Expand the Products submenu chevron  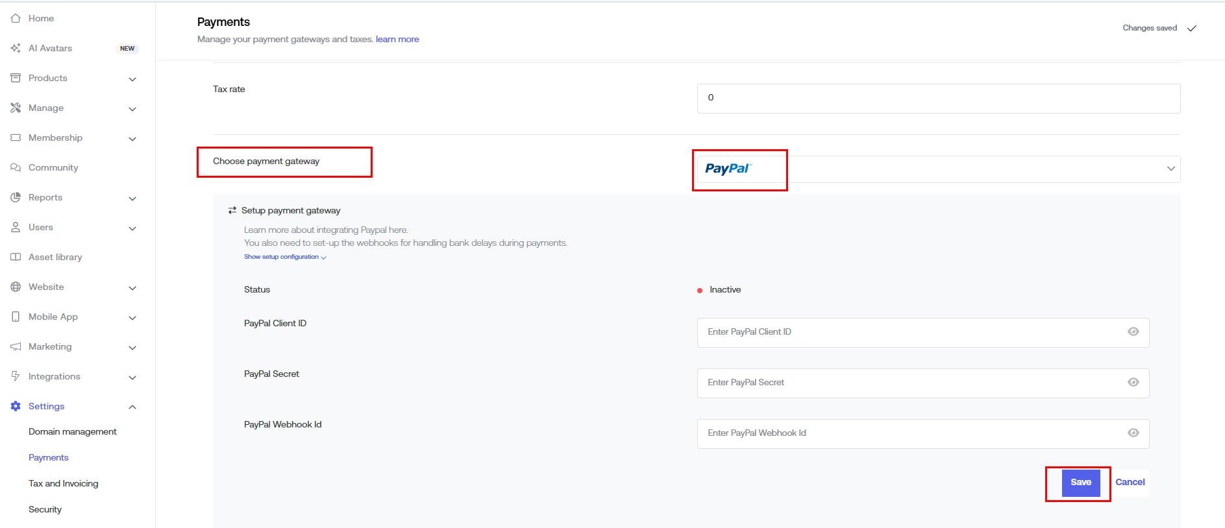point(132,79)
